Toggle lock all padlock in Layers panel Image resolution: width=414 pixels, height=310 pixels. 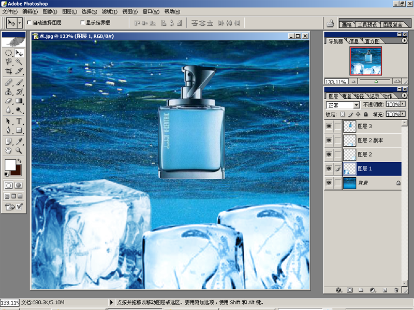tap(366, 114)
